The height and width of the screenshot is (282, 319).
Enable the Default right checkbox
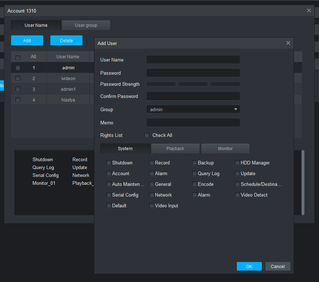(109, 206)
